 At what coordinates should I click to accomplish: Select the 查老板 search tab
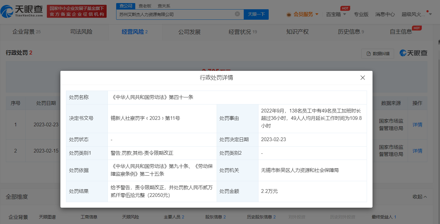pos(145,6)
